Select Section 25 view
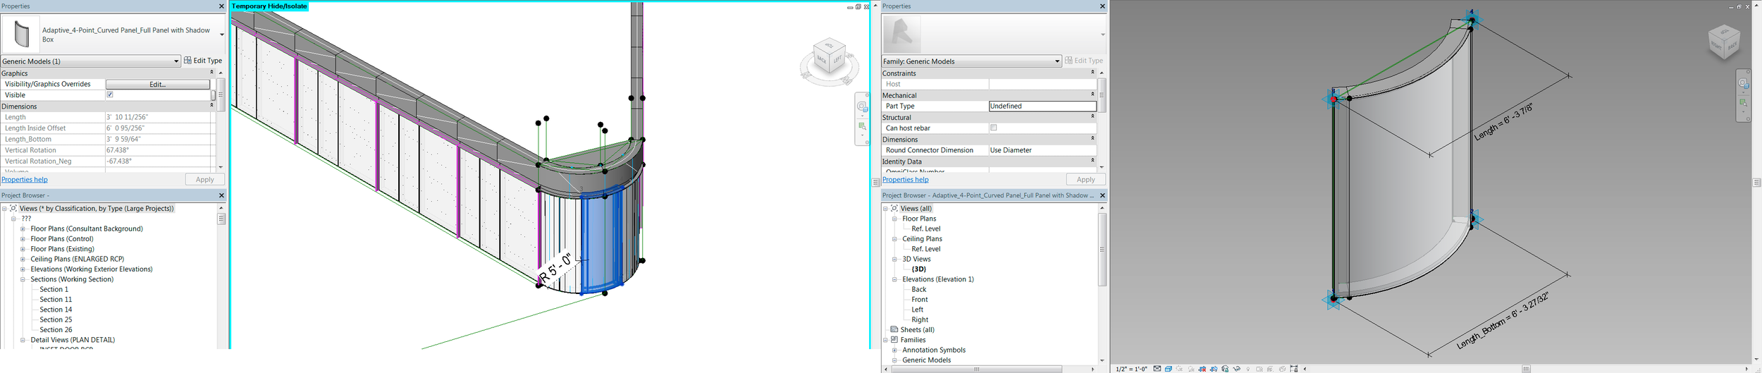 pyautogui.click(x=56, y=319)
